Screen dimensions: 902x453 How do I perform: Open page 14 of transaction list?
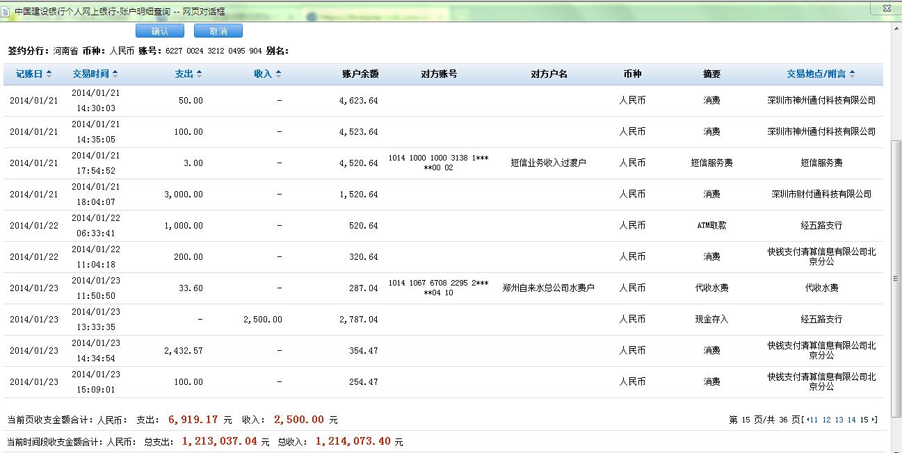tap(852, 420)
